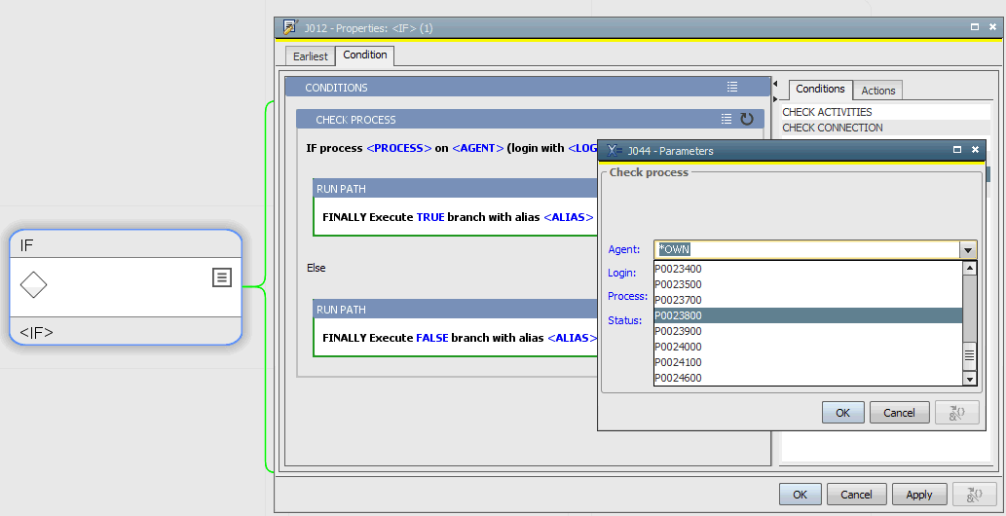Click variables icon in Properties window footer
Image resolution: width=1006 pixels, height=516 pixels.
974,495
